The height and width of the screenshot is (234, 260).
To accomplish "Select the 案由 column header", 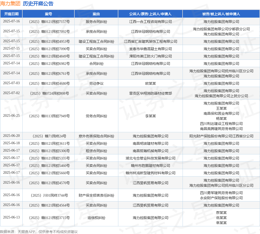I will click(96, 14).
